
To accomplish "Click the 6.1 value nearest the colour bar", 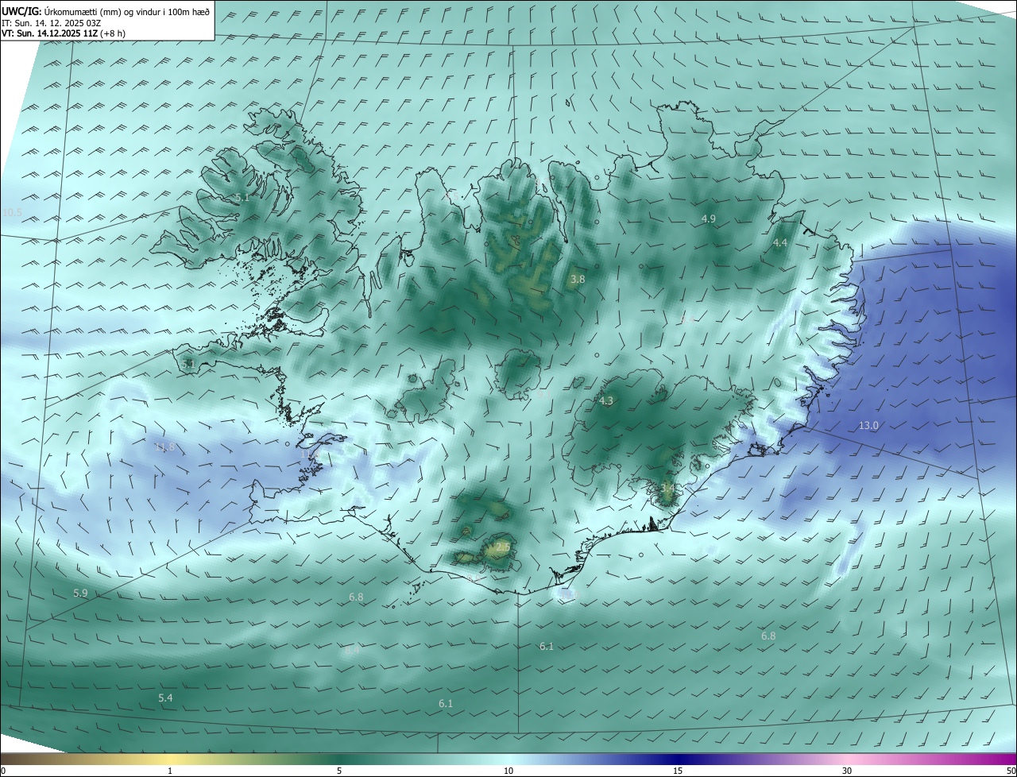I will (x=446, y=704).
